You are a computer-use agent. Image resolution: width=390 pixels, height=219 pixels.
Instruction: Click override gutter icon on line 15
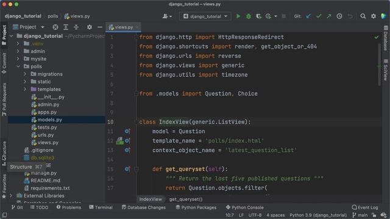point(127,169)
